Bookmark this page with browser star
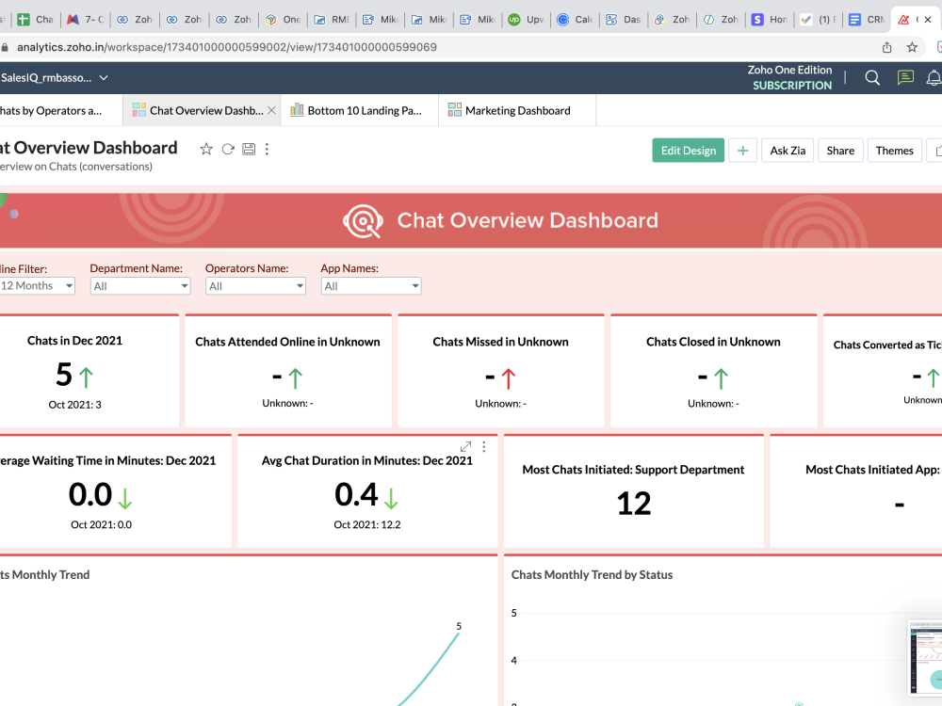 (912, 47)
